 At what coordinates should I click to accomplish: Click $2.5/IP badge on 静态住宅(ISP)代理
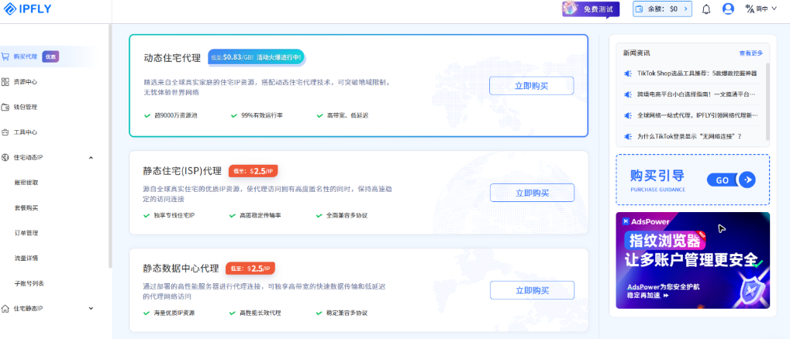coord(253,171)
